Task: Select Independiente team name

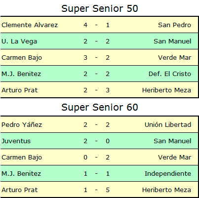Action: tap(168, 174)
